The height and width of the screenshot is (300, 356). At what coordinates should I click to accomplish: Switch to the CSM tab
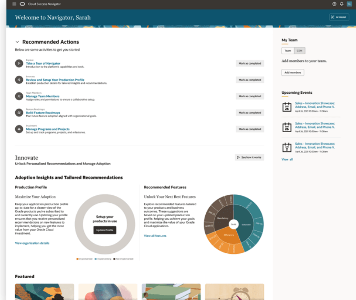coord(300,51)
